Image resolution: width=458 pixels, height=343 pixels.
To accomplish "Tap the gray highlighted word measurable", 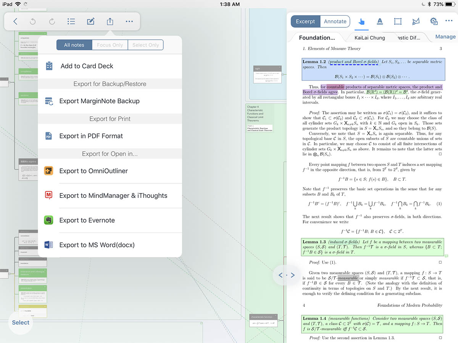I will (x=348, y=278).
